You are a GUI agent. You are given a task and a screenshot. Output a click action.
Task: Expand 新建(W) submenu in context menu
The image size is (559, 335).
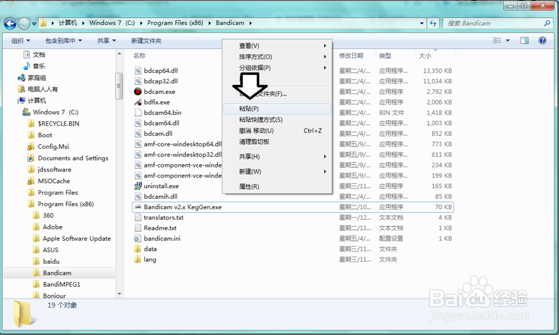click(277, 171)
